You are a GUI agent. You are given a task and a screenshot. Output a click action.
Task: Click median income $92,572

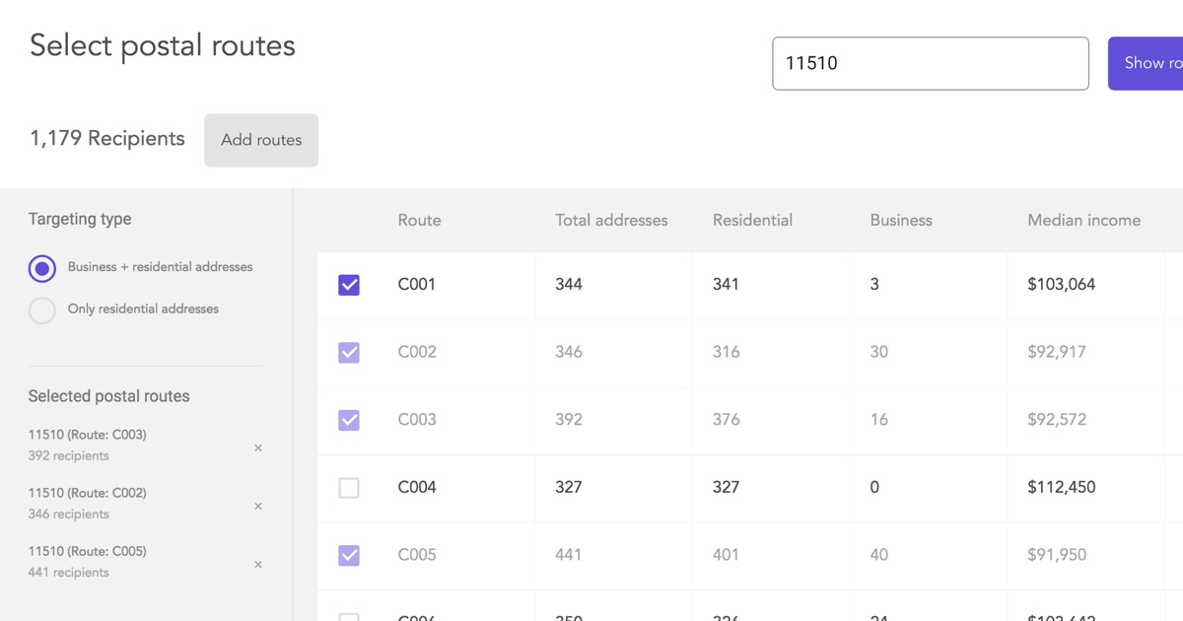1057,419
